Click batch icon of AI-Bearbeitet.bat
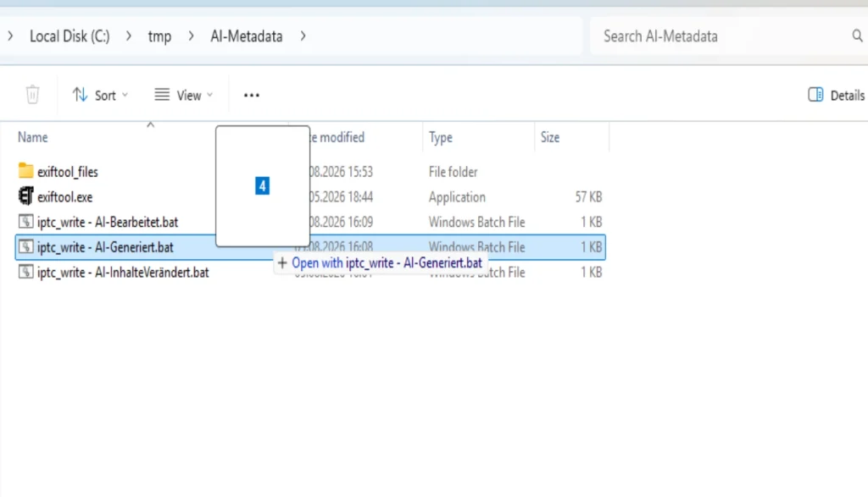This screenshot has height=497, width=868. (x=25, y=222)
